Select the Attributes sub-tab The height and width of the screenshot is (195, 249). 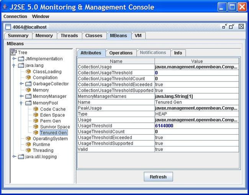point(91,53)
